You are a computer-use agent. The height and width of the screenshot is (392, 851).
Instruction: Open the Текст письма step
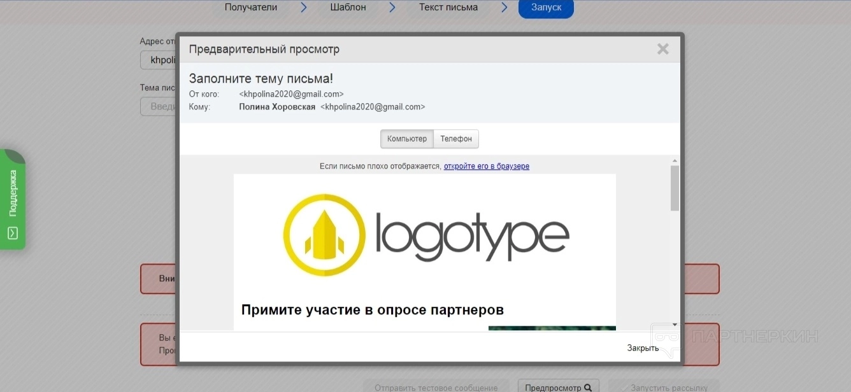point(448,8)
